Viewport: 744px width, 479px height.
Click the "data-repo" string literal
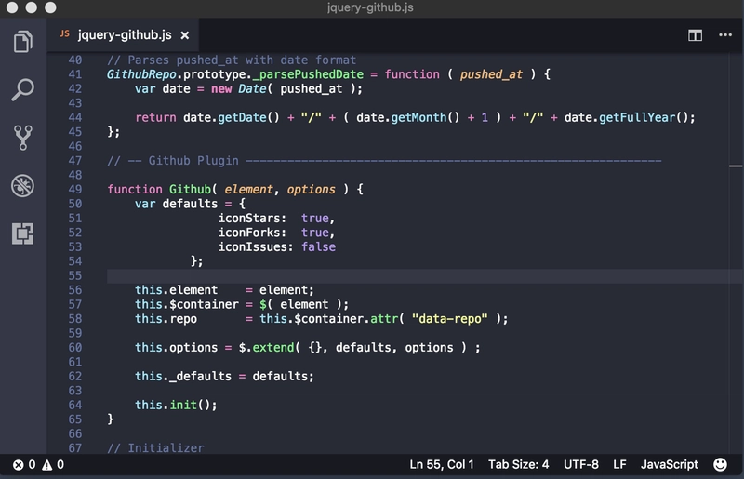pos(449,318)
